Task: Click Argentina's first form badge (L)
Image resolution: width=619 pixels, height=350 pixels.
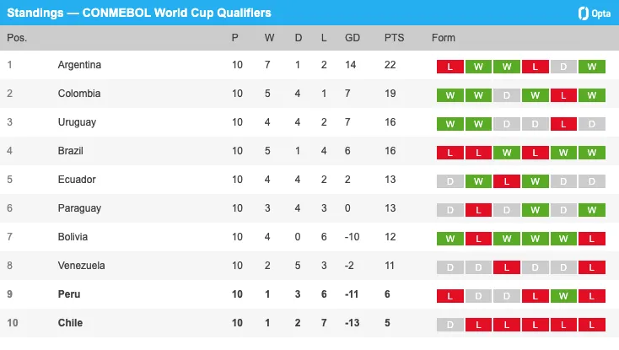Action: pos(450,67)
